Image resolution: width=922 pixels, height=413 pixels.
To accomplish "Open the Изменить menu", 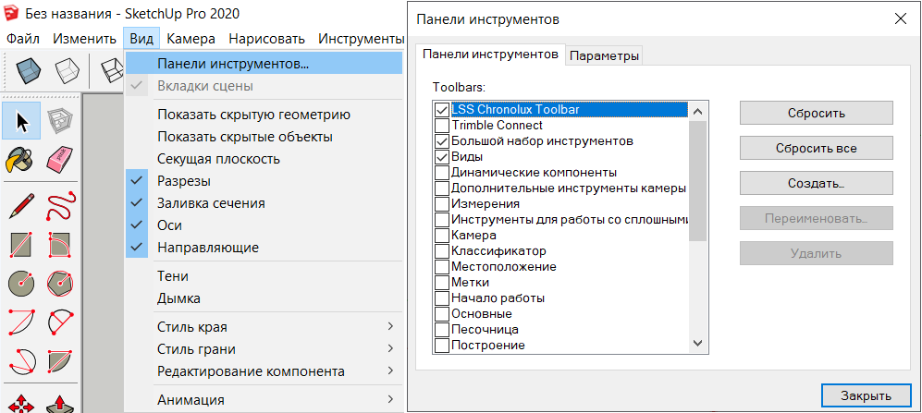I will tap(85, 40).
